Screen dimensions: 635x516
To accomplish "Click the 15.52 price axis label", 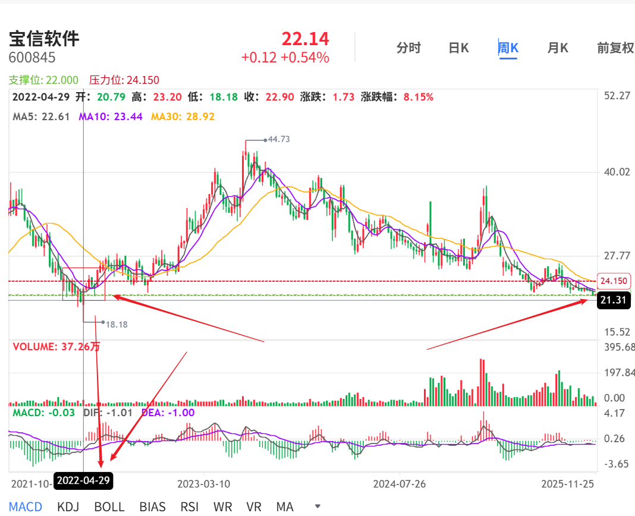I will [x=617, y=332].
